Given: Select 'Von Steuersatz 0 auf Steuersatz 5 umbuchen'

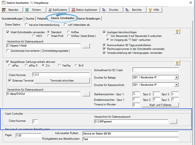Looking at the screenshot, I should [108, 36].
